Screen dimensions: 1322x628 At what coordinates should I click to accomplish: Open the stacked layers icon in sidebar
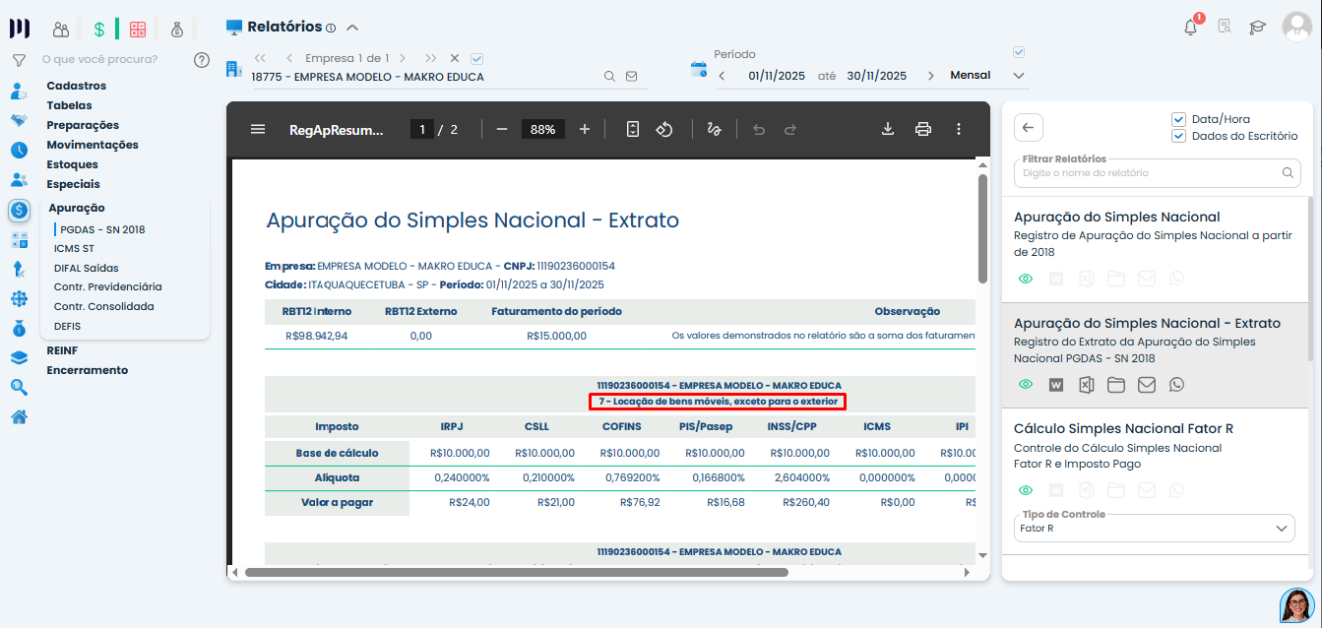point(19,357)
